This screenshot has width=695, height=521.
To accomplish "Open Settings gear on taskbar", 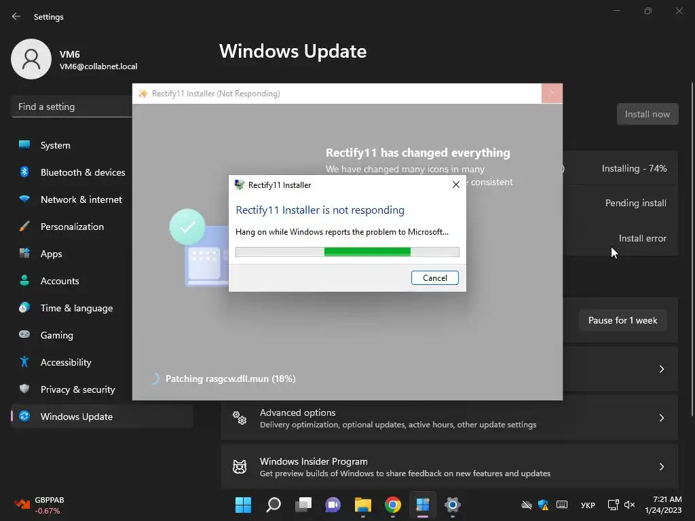I will click(453, 505).
